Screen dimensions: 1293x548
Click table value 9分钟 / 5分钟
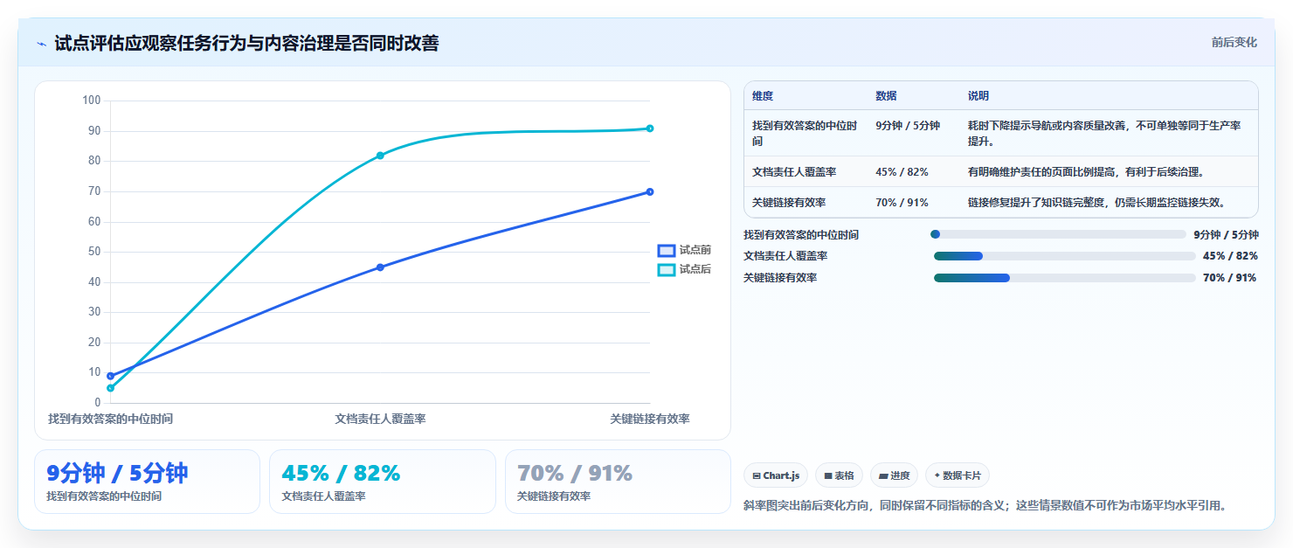908,126
